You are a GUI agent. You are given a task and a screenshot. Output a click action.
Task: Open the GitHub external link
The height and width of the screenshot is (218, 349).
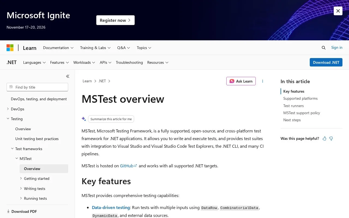tap(128, 166)
